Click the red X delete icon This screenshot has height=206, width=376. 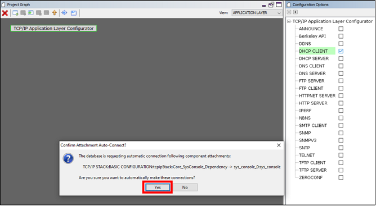point(5,13)
